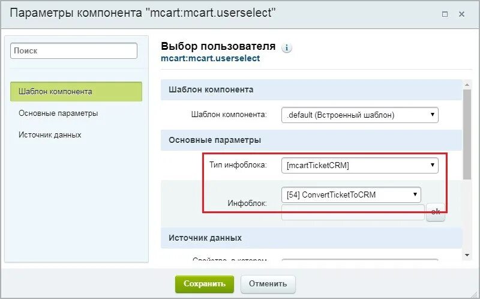Go to Основные параметры in the sidebar
The width and height of the screenshot is (480, 299).
pyautogui.click(x=58, y=113)
